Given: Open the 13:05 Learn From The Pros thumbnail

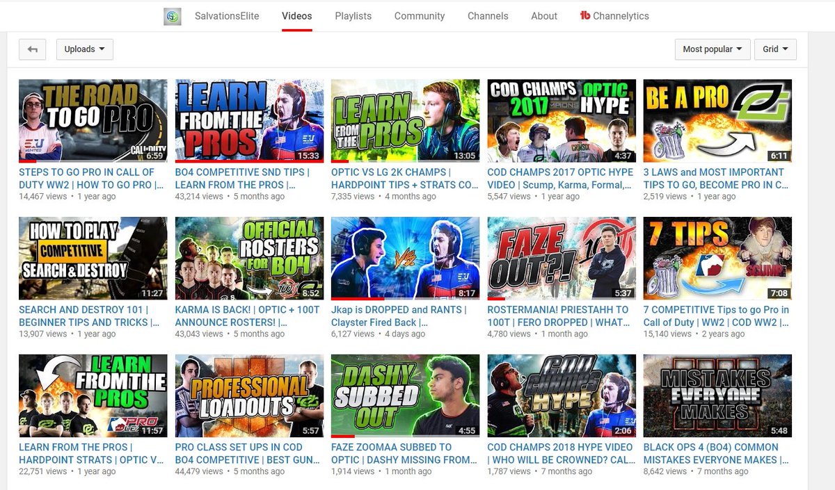Looking at the screenshot, I should point(405,121).
